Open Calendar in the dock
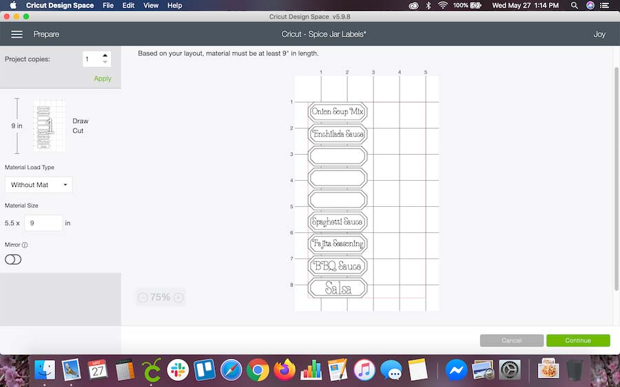Viewport: 620px width, 387px height. click(98, 370)
